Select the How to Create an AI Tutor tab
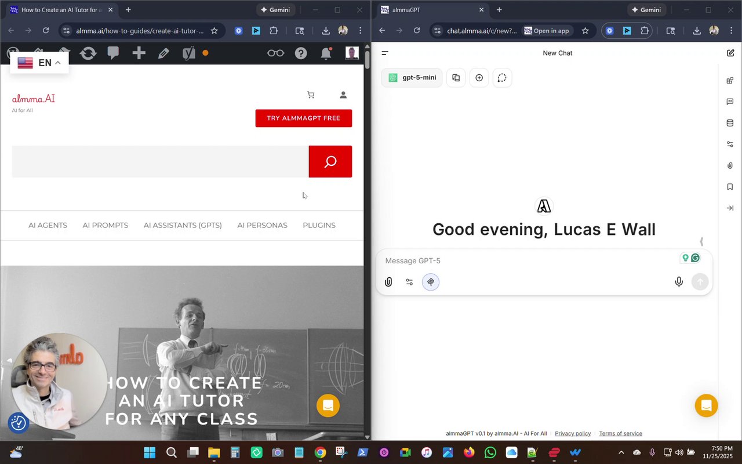 tap(61, 10)
